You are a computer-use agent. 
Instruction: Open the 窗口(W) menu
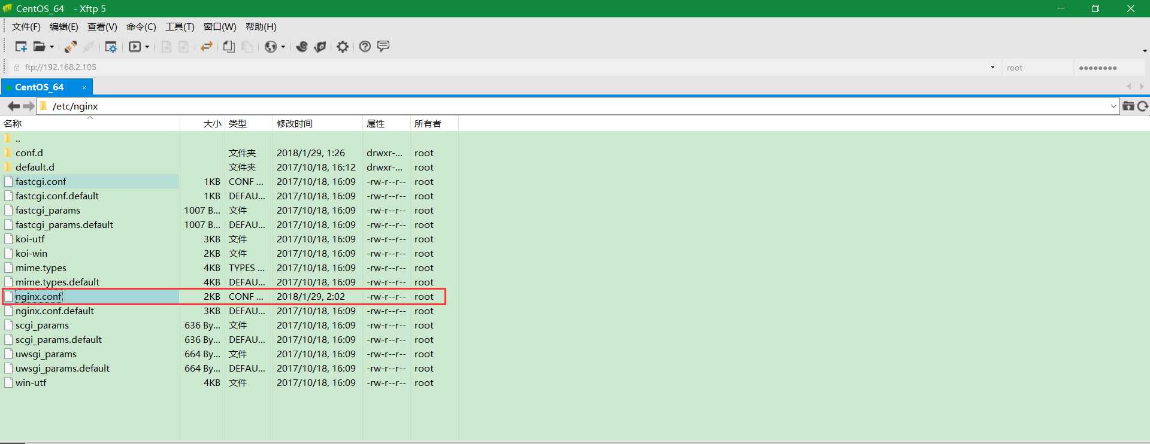[x=220, y=27]
